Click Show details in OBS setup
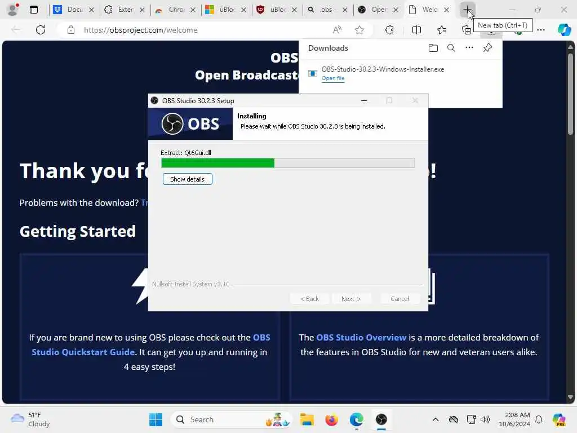The height and width of the screenshot is (433, 577). click(x=187, y=179)
